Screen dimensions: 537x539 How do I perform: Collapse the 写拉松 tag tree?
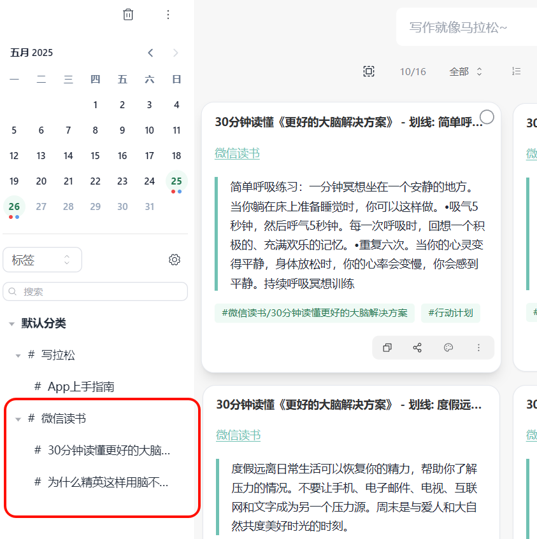(x=18, y=356)
